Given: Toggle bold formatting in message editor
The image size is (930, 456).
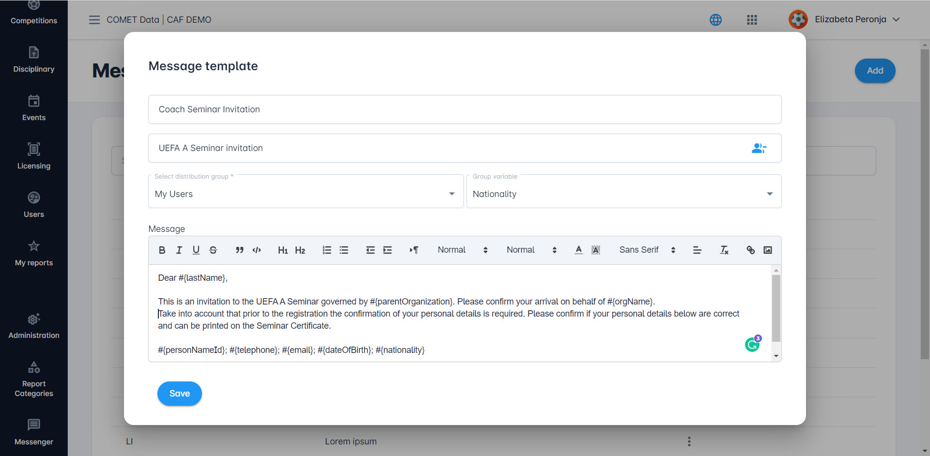Looking at the screenshot, I should 162,250.
